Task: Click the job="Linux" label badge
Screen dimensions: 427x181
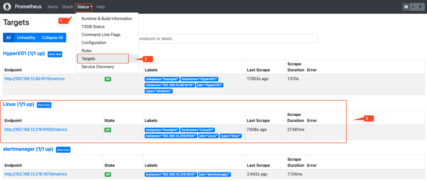Action: coord(208,136)
